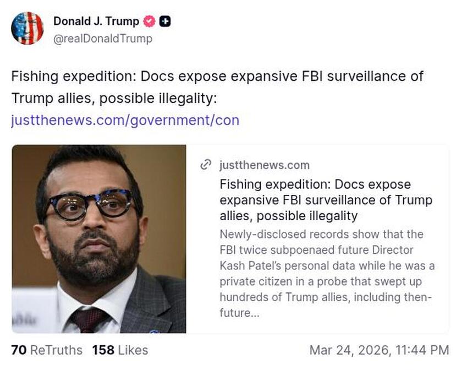
Task: Click the 70 ReTruths counter
Action: [x=46, y=350]
